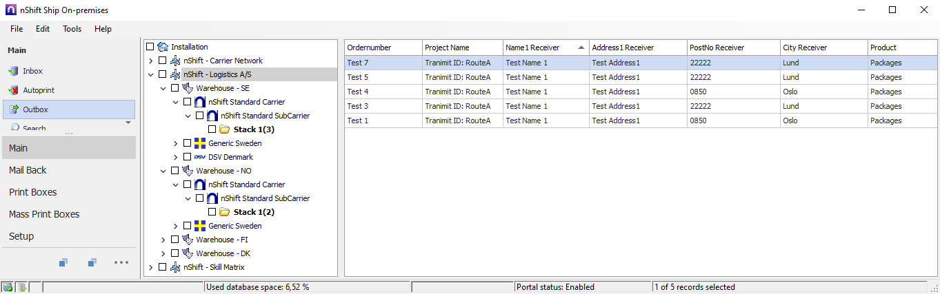Sort by the Ordernumber column header

[383, 48]
